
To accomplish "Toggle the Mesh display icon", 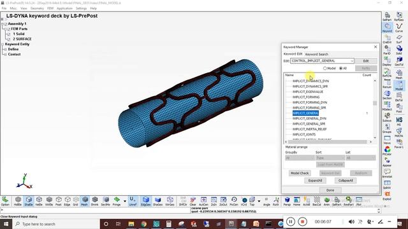I will pos(85,201).
